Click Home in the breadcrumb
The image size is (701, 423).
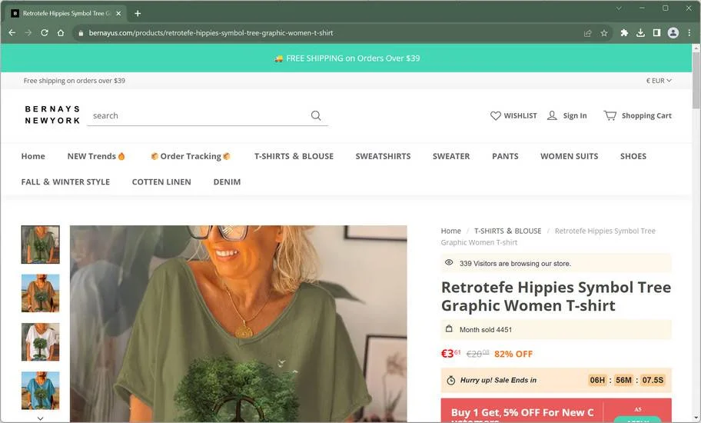pyautogui.click(x=450, y=231)
